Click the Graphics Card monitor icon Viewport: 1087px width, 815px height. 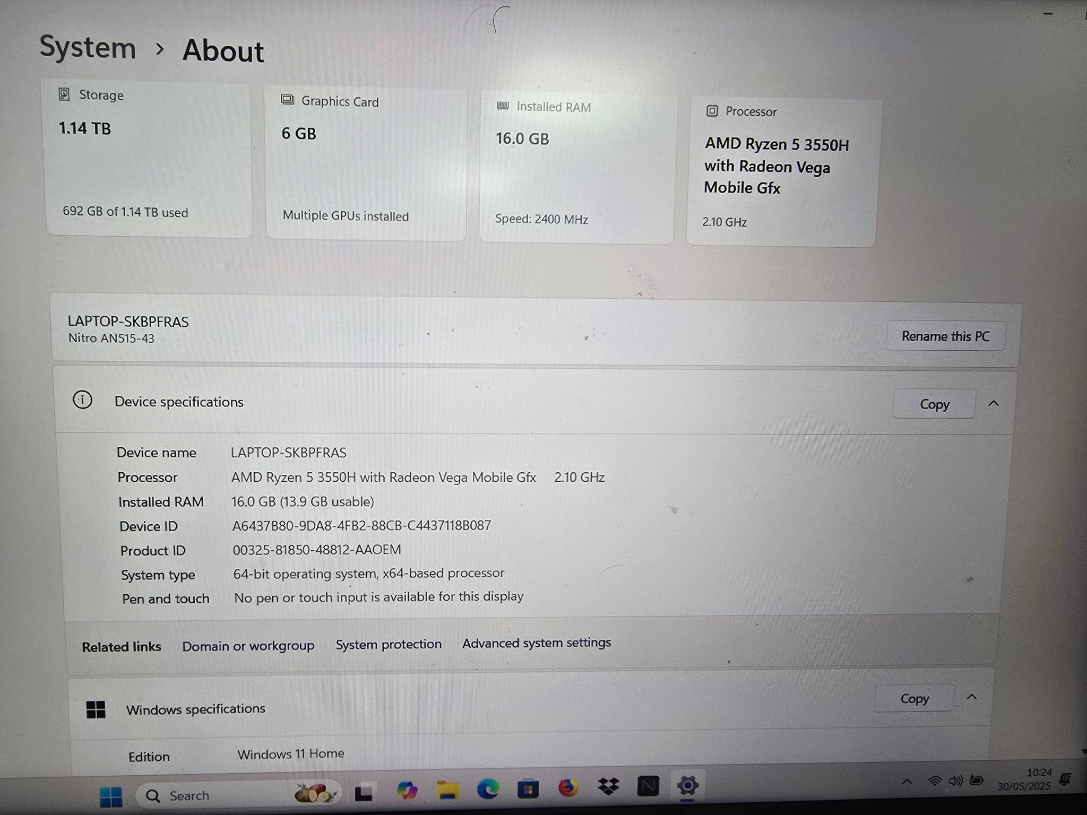(x=288, y=100)
